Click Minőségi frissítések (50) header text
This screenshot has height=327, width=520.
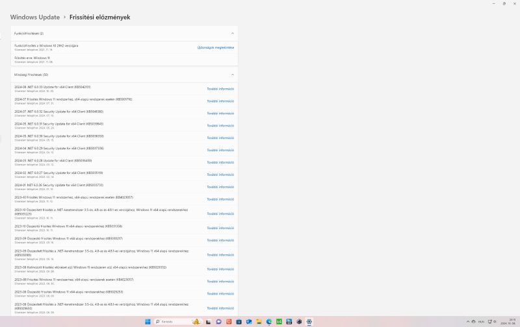[x=31, y=75]
